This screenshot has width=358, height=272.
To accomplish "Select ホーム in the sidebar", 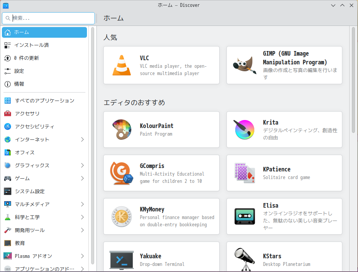I will [45, 32].
